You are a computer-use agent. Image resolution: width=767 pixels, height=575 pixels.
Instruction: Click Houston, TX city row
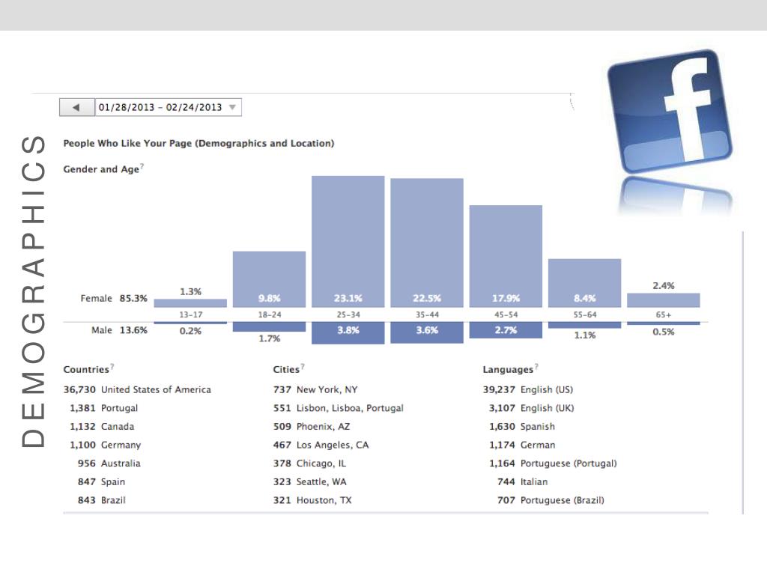(x=312, y=501)
